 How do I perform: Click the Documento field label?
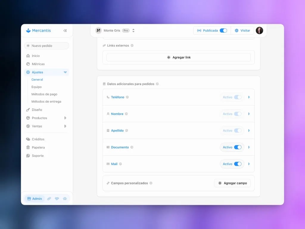tap(120, 147)
